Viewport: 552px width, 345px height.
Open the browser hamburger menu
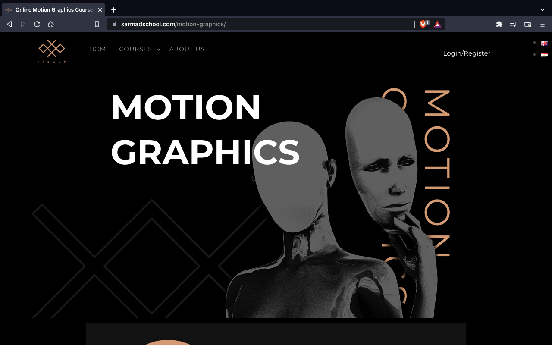[x=543, y=24]
